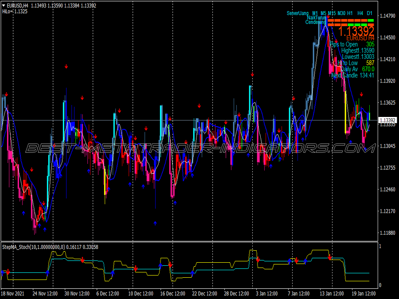Viewport: 399px width, 299px height.
Task: Click the Highest1.13590 readout
Action: 358,50
